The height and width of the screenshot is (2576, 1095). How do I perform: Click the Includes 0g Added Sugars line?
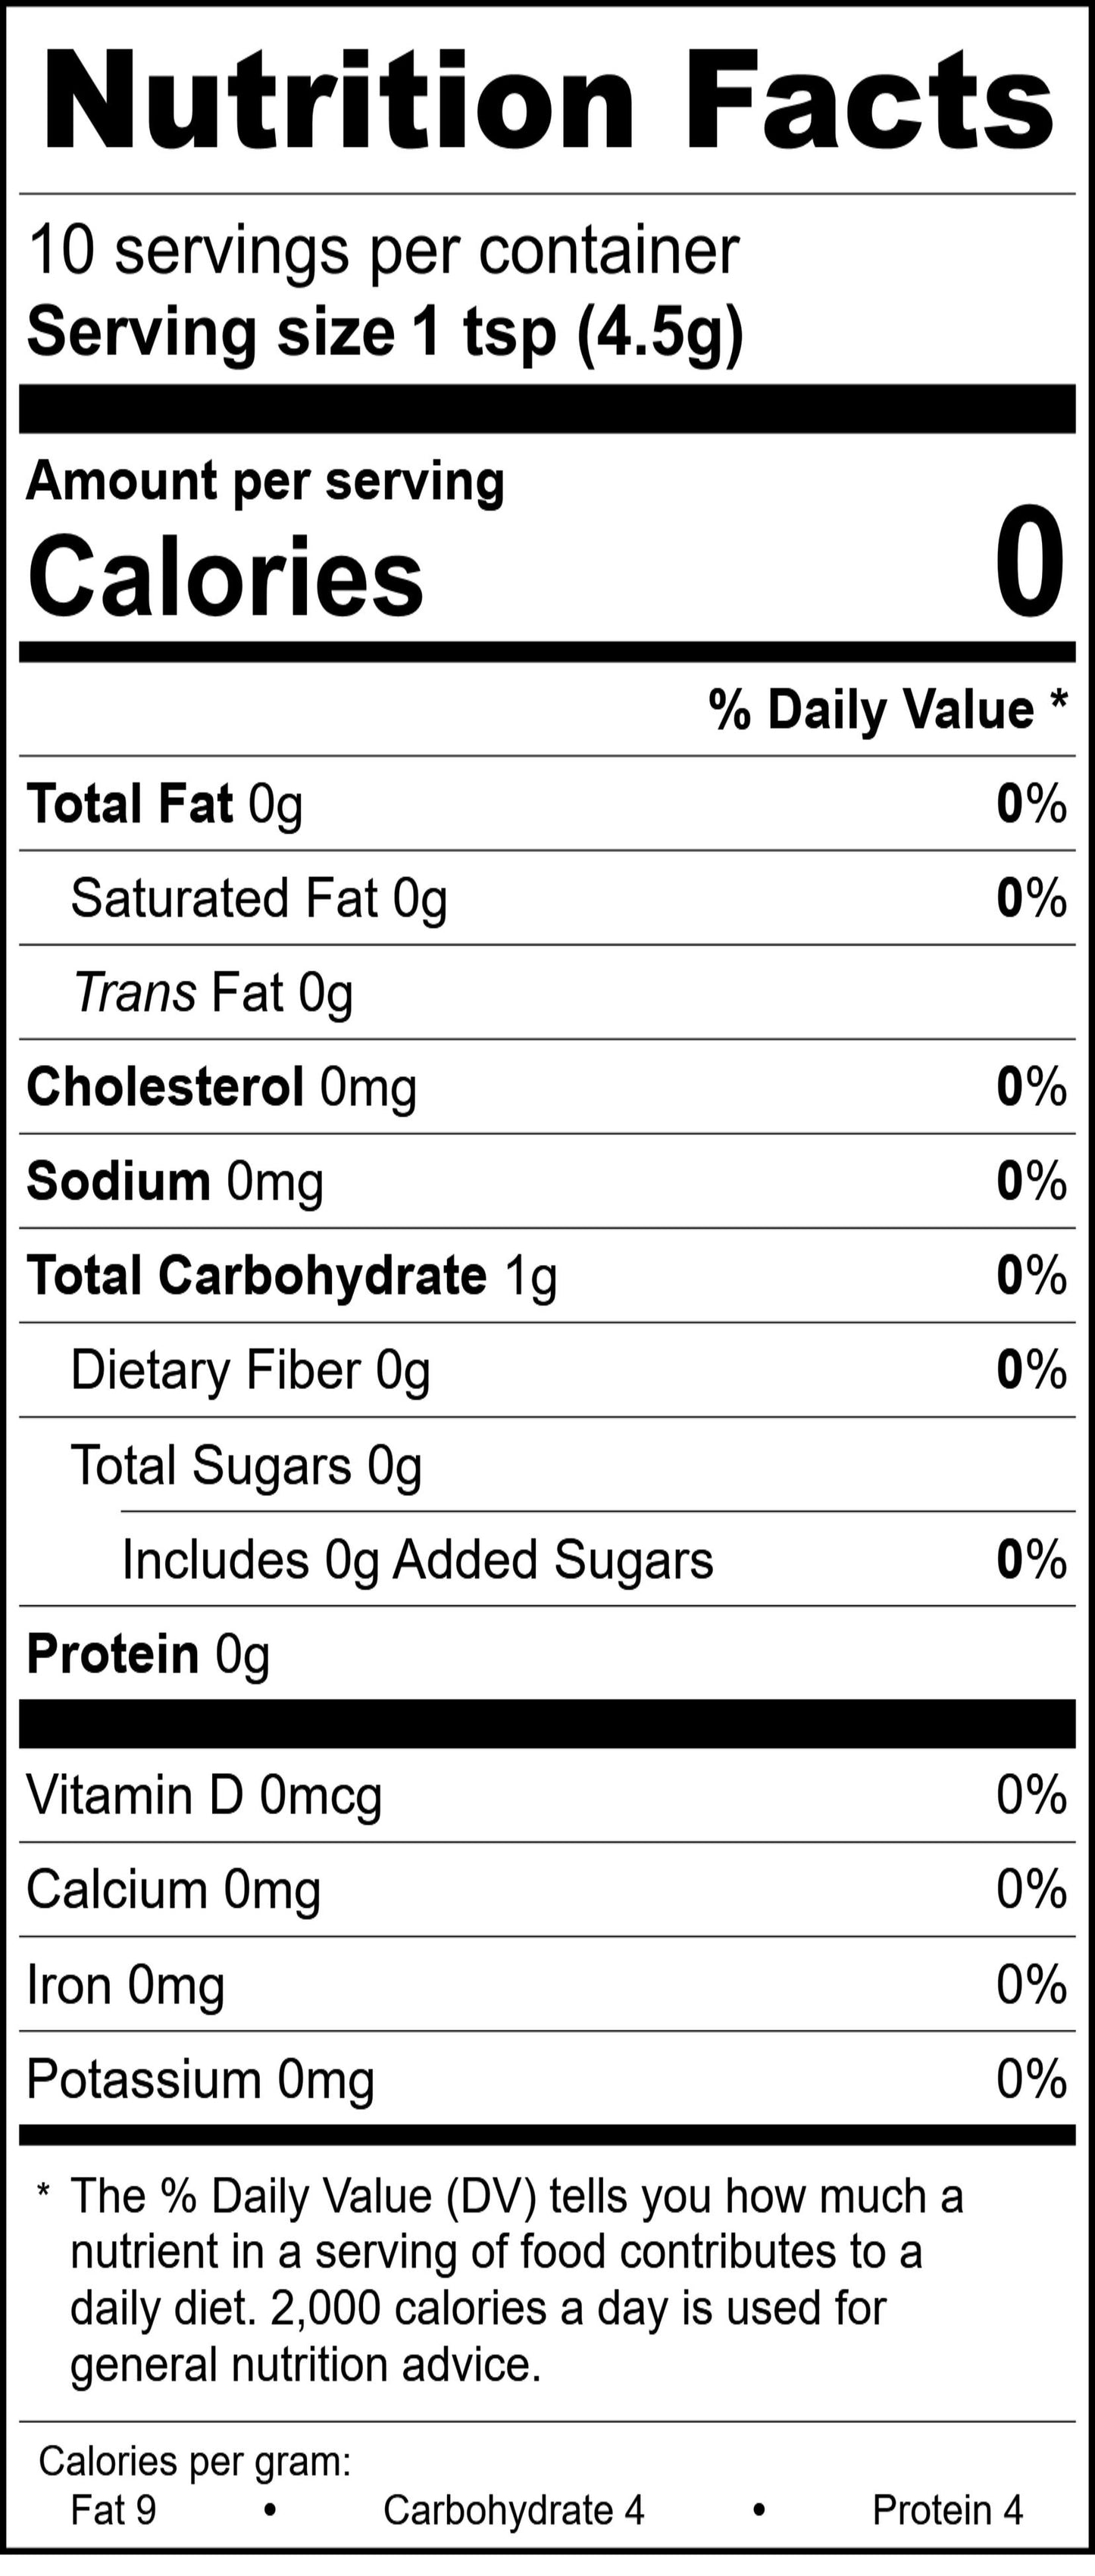tap(418, 1559)
